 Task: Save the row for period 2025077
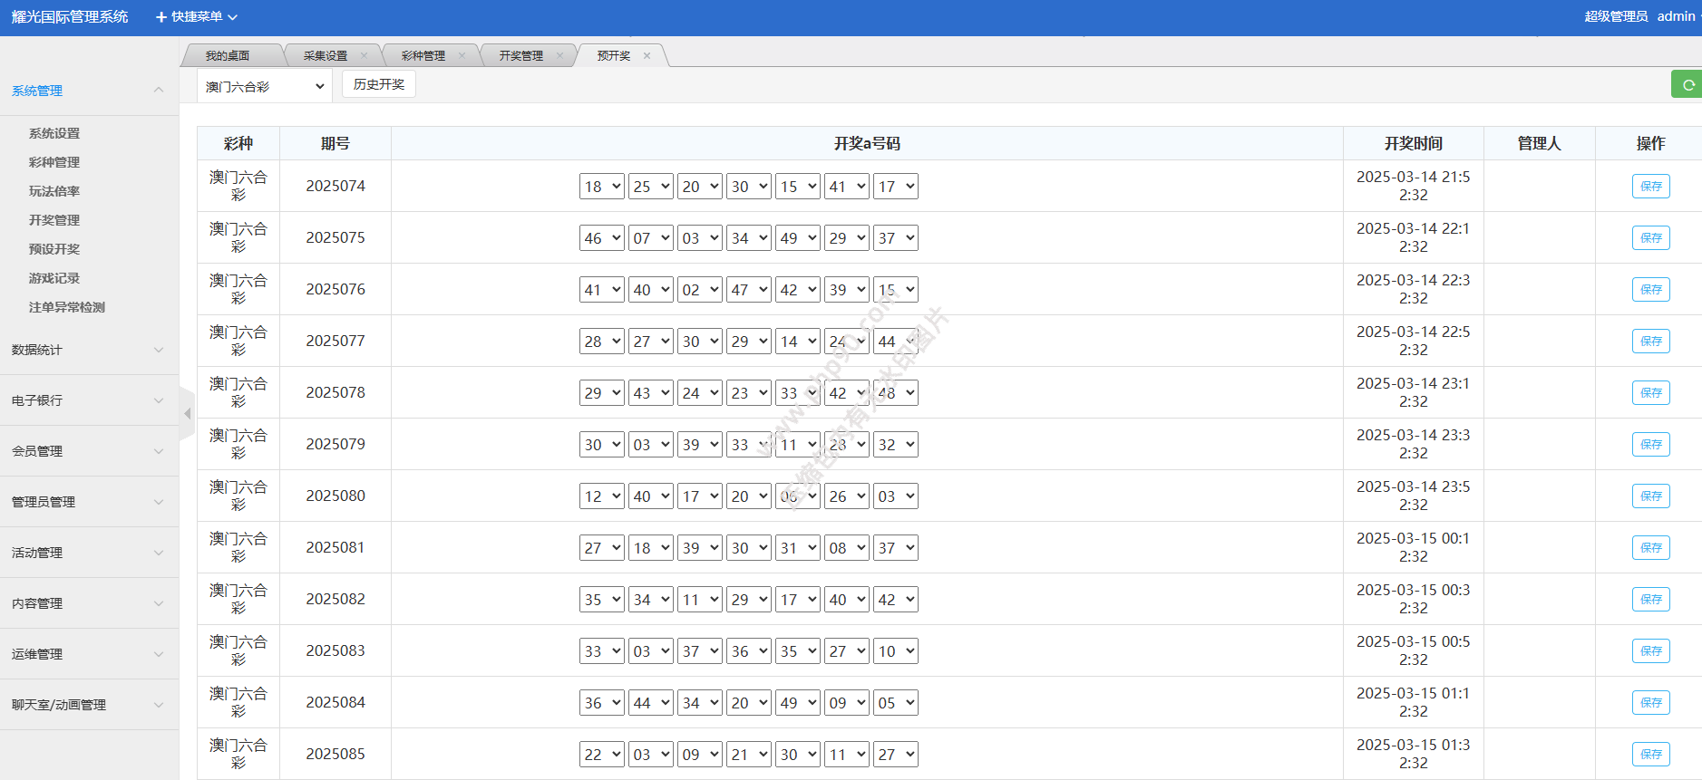(1650, 342)
